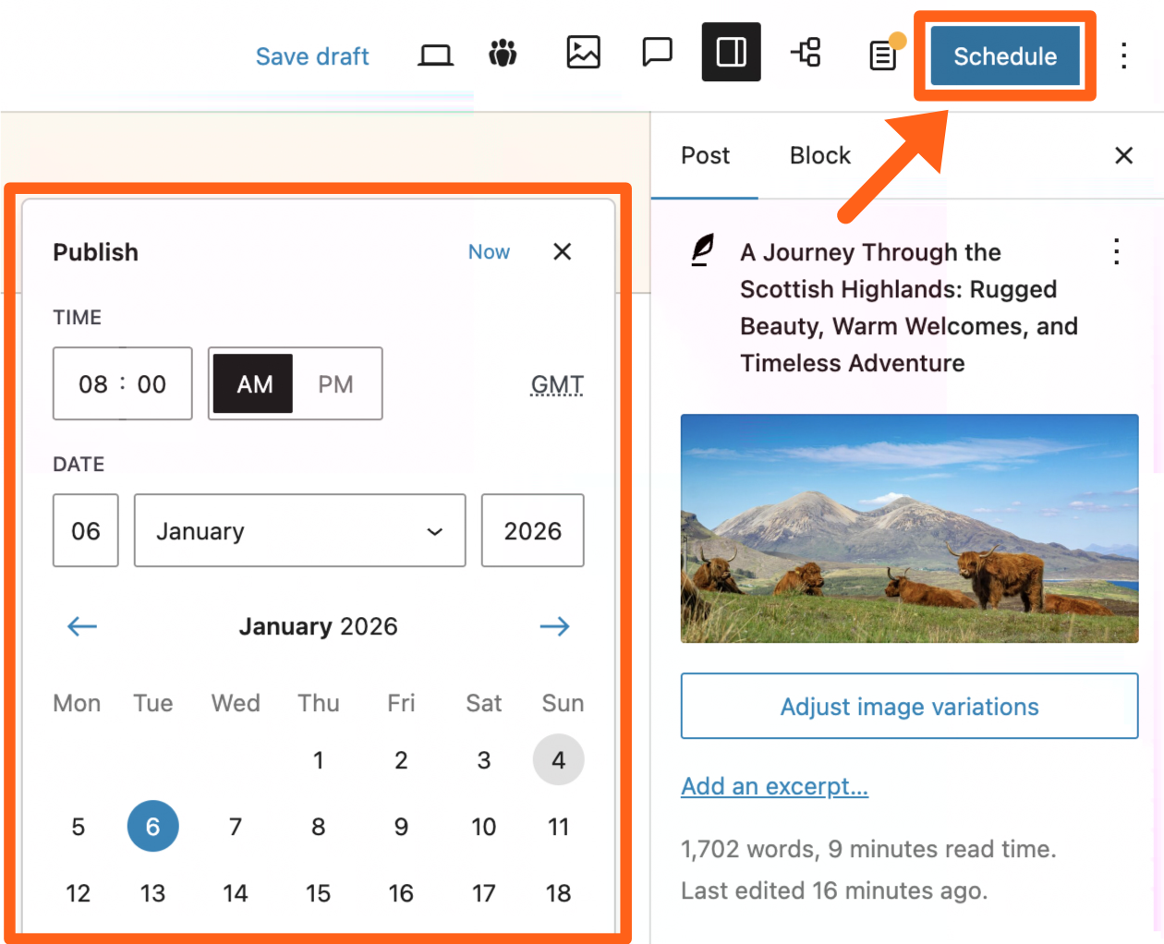Click the blue Schedule button
Image resolution: width=1164 pixels, height=944 pixels.
tap(1004, 56)
